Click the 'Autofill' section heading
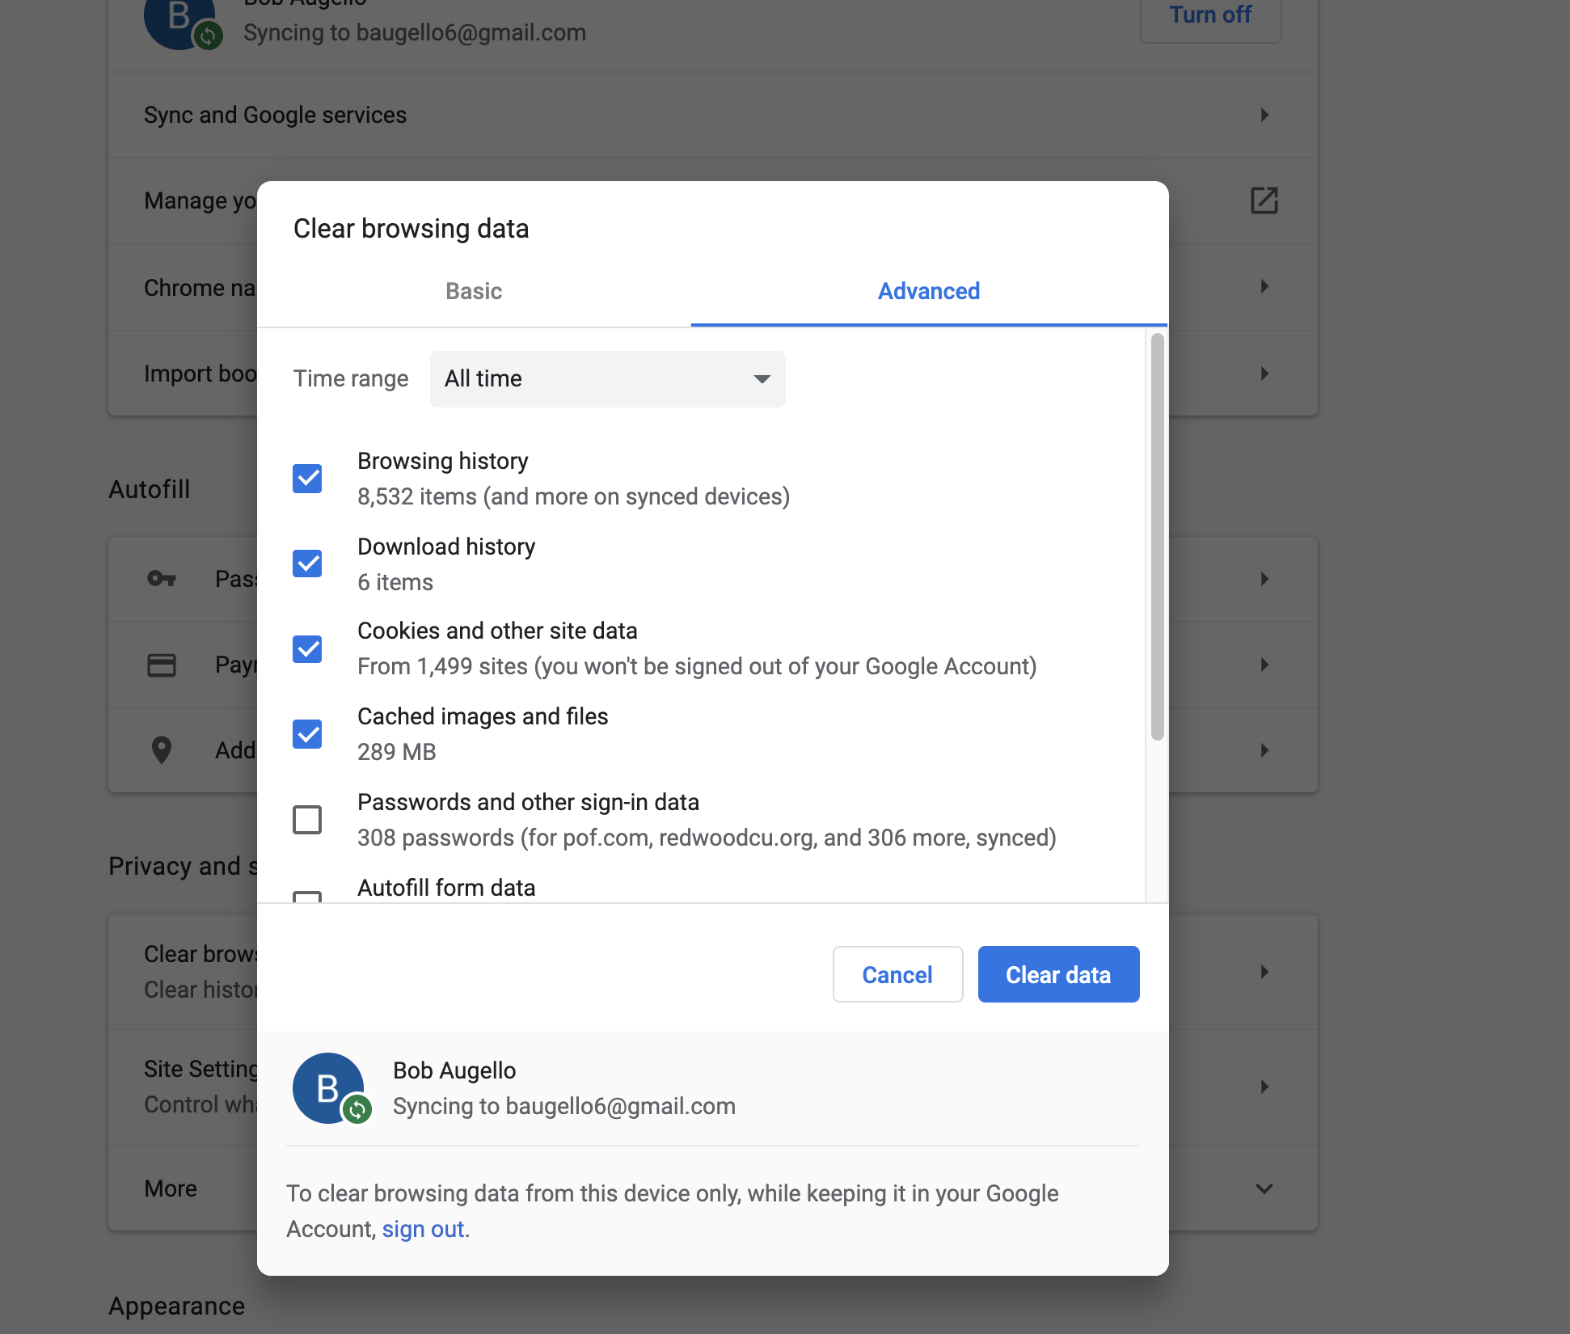This screenshot has width=1570, height=1334. pos(150,489)
